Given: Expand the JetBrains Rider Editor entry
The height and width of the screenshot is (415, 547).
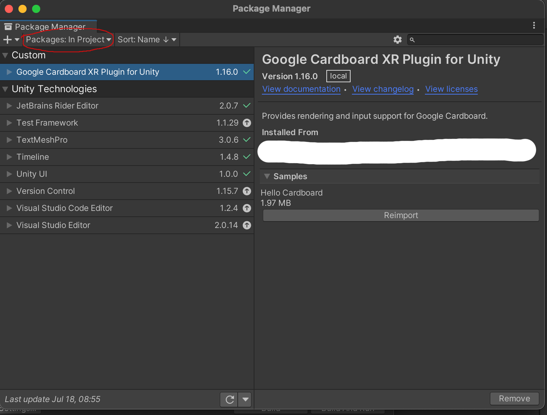Looking at the screenshot, I should (x=9, y=106).
